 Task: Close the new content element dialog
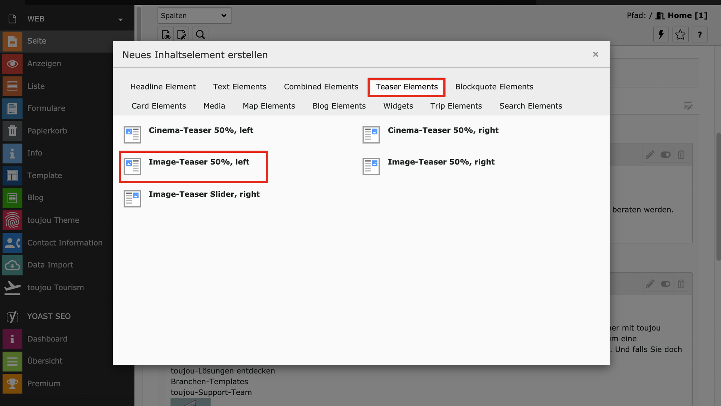595,54
